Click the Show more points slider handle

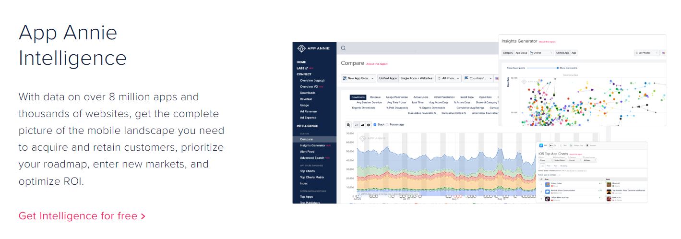click(557, 68)
